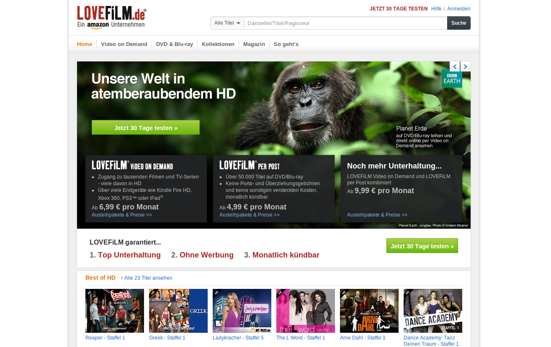Open the Alle Titel search dropdown
Image resolution: width=551 pixels, height=347 pixels.
[x=227, y=23]
